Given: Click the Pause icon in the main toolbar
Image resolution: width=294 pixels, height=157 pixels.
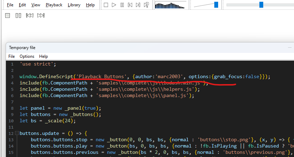Looking at the screenshot, I should click(122, 5).
